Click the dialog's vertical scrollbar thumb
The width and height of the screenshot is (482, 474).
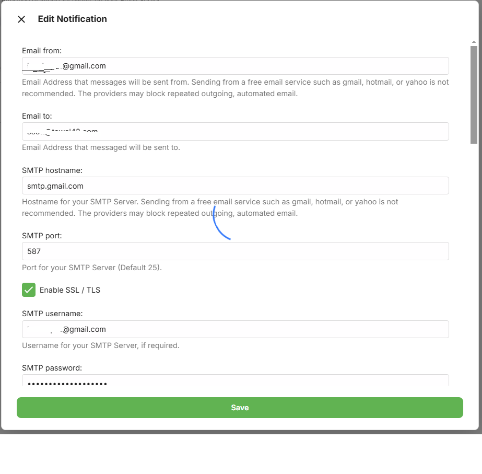pos(474,94)
